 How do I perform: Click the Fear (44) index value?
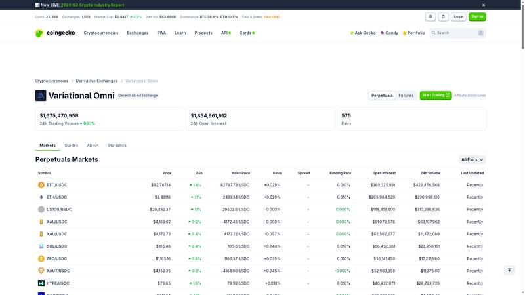coord(272,17)
